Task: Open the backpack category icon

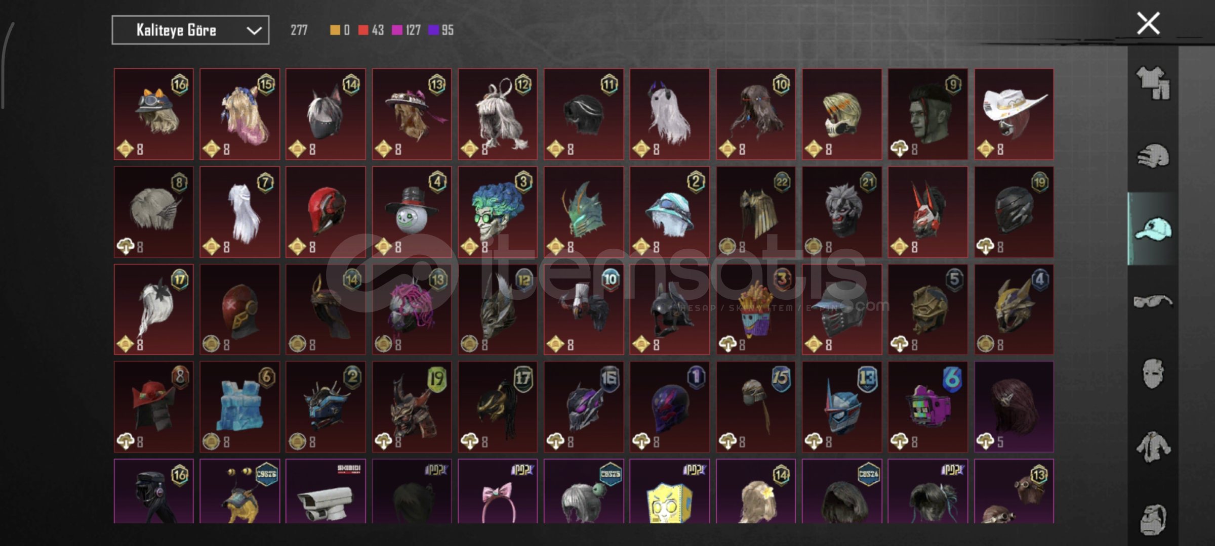Action: pyautogui.click(x=1153, y=519)
